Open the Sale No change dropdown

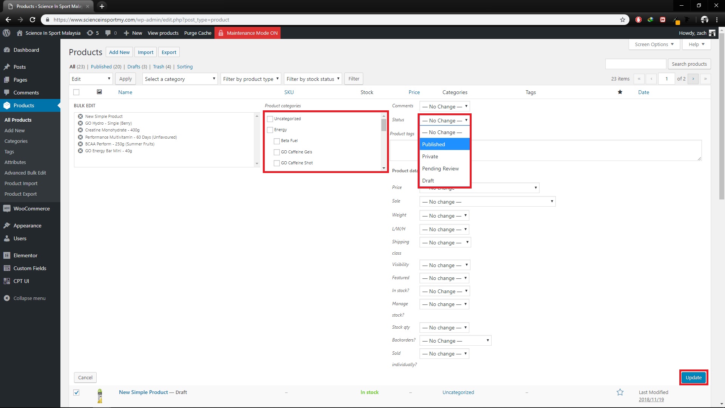pyautogui.click(x=487, y=202)
